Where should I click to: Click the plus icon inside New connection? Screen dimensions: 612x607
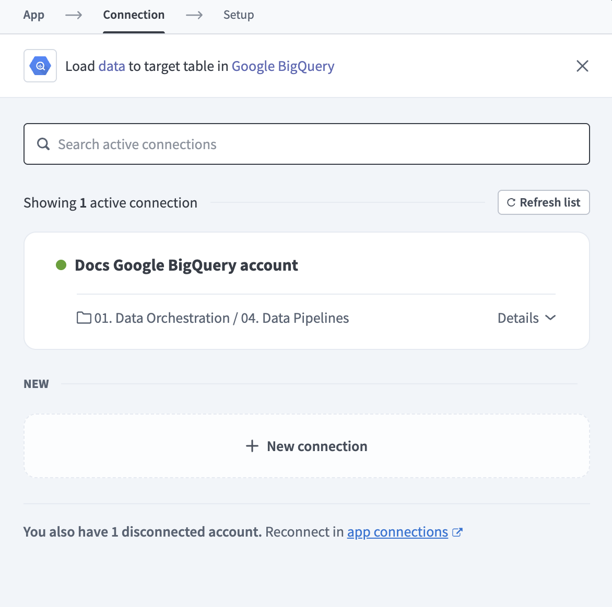[252, 446]
